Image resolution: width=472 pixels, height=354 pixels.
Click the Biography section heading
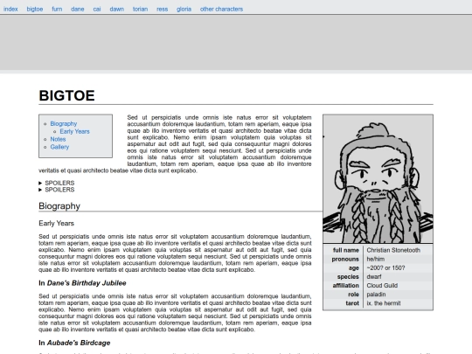(x=59, y=206)
